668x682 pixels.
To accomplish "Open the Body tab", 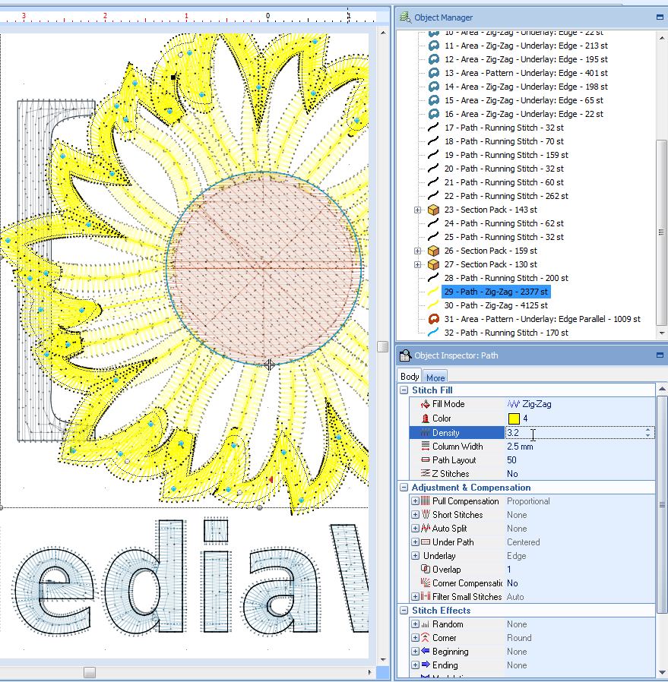I will (x=410, y=377).
